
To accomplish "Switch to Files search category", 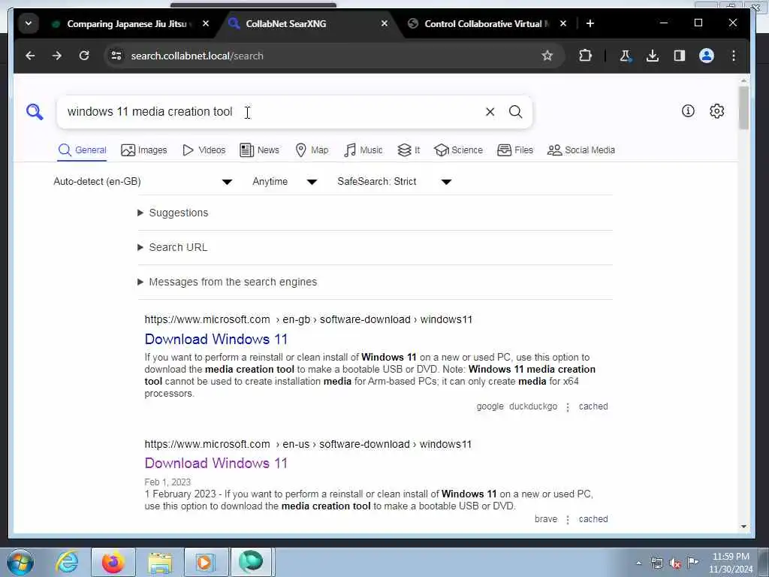I will [515, 150].
